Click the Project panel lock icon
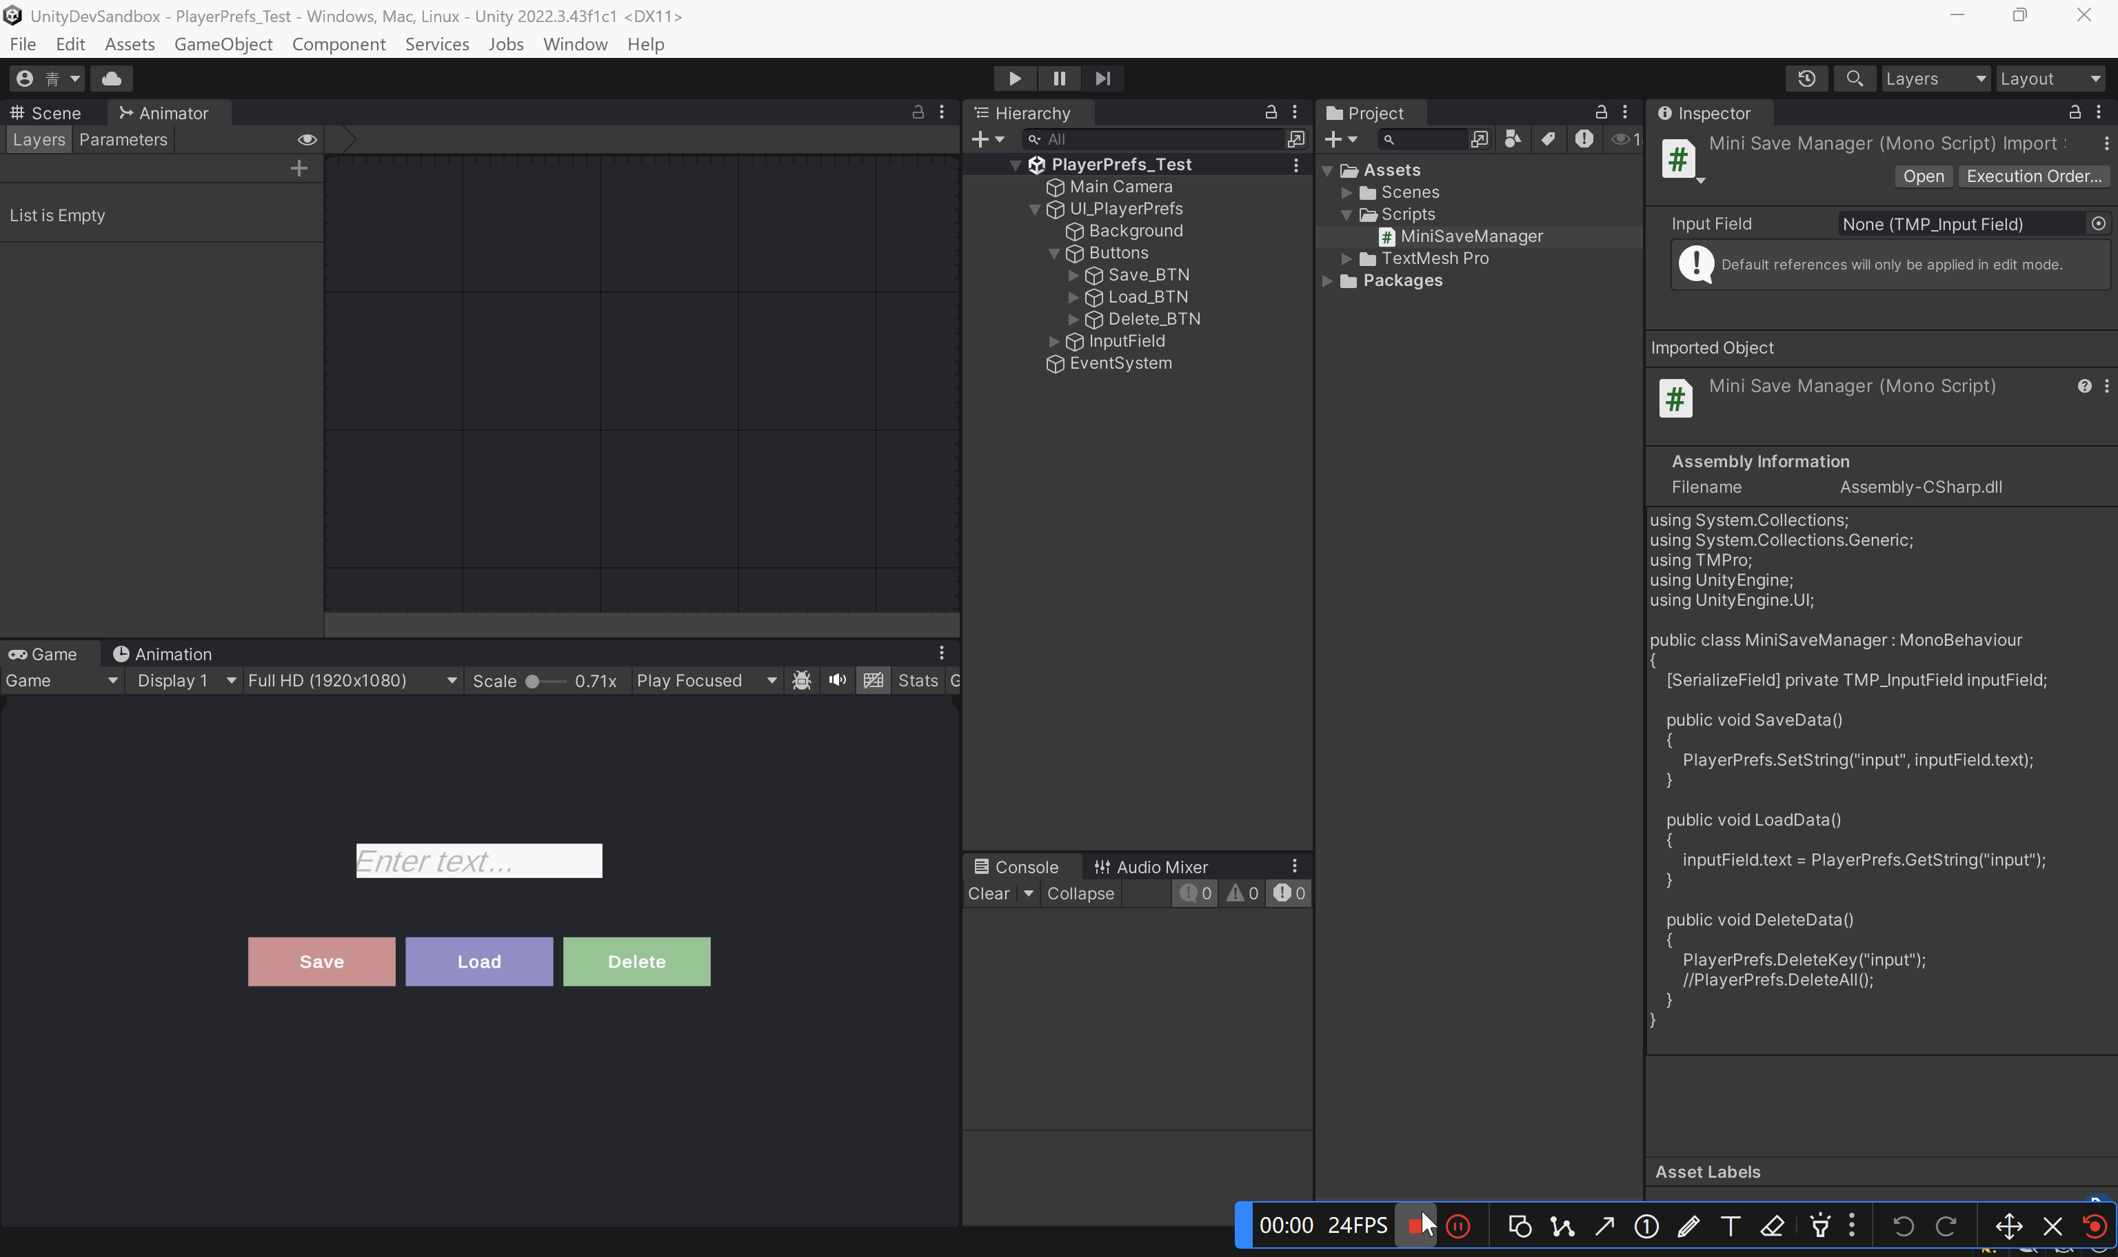 click(1600, 112)
